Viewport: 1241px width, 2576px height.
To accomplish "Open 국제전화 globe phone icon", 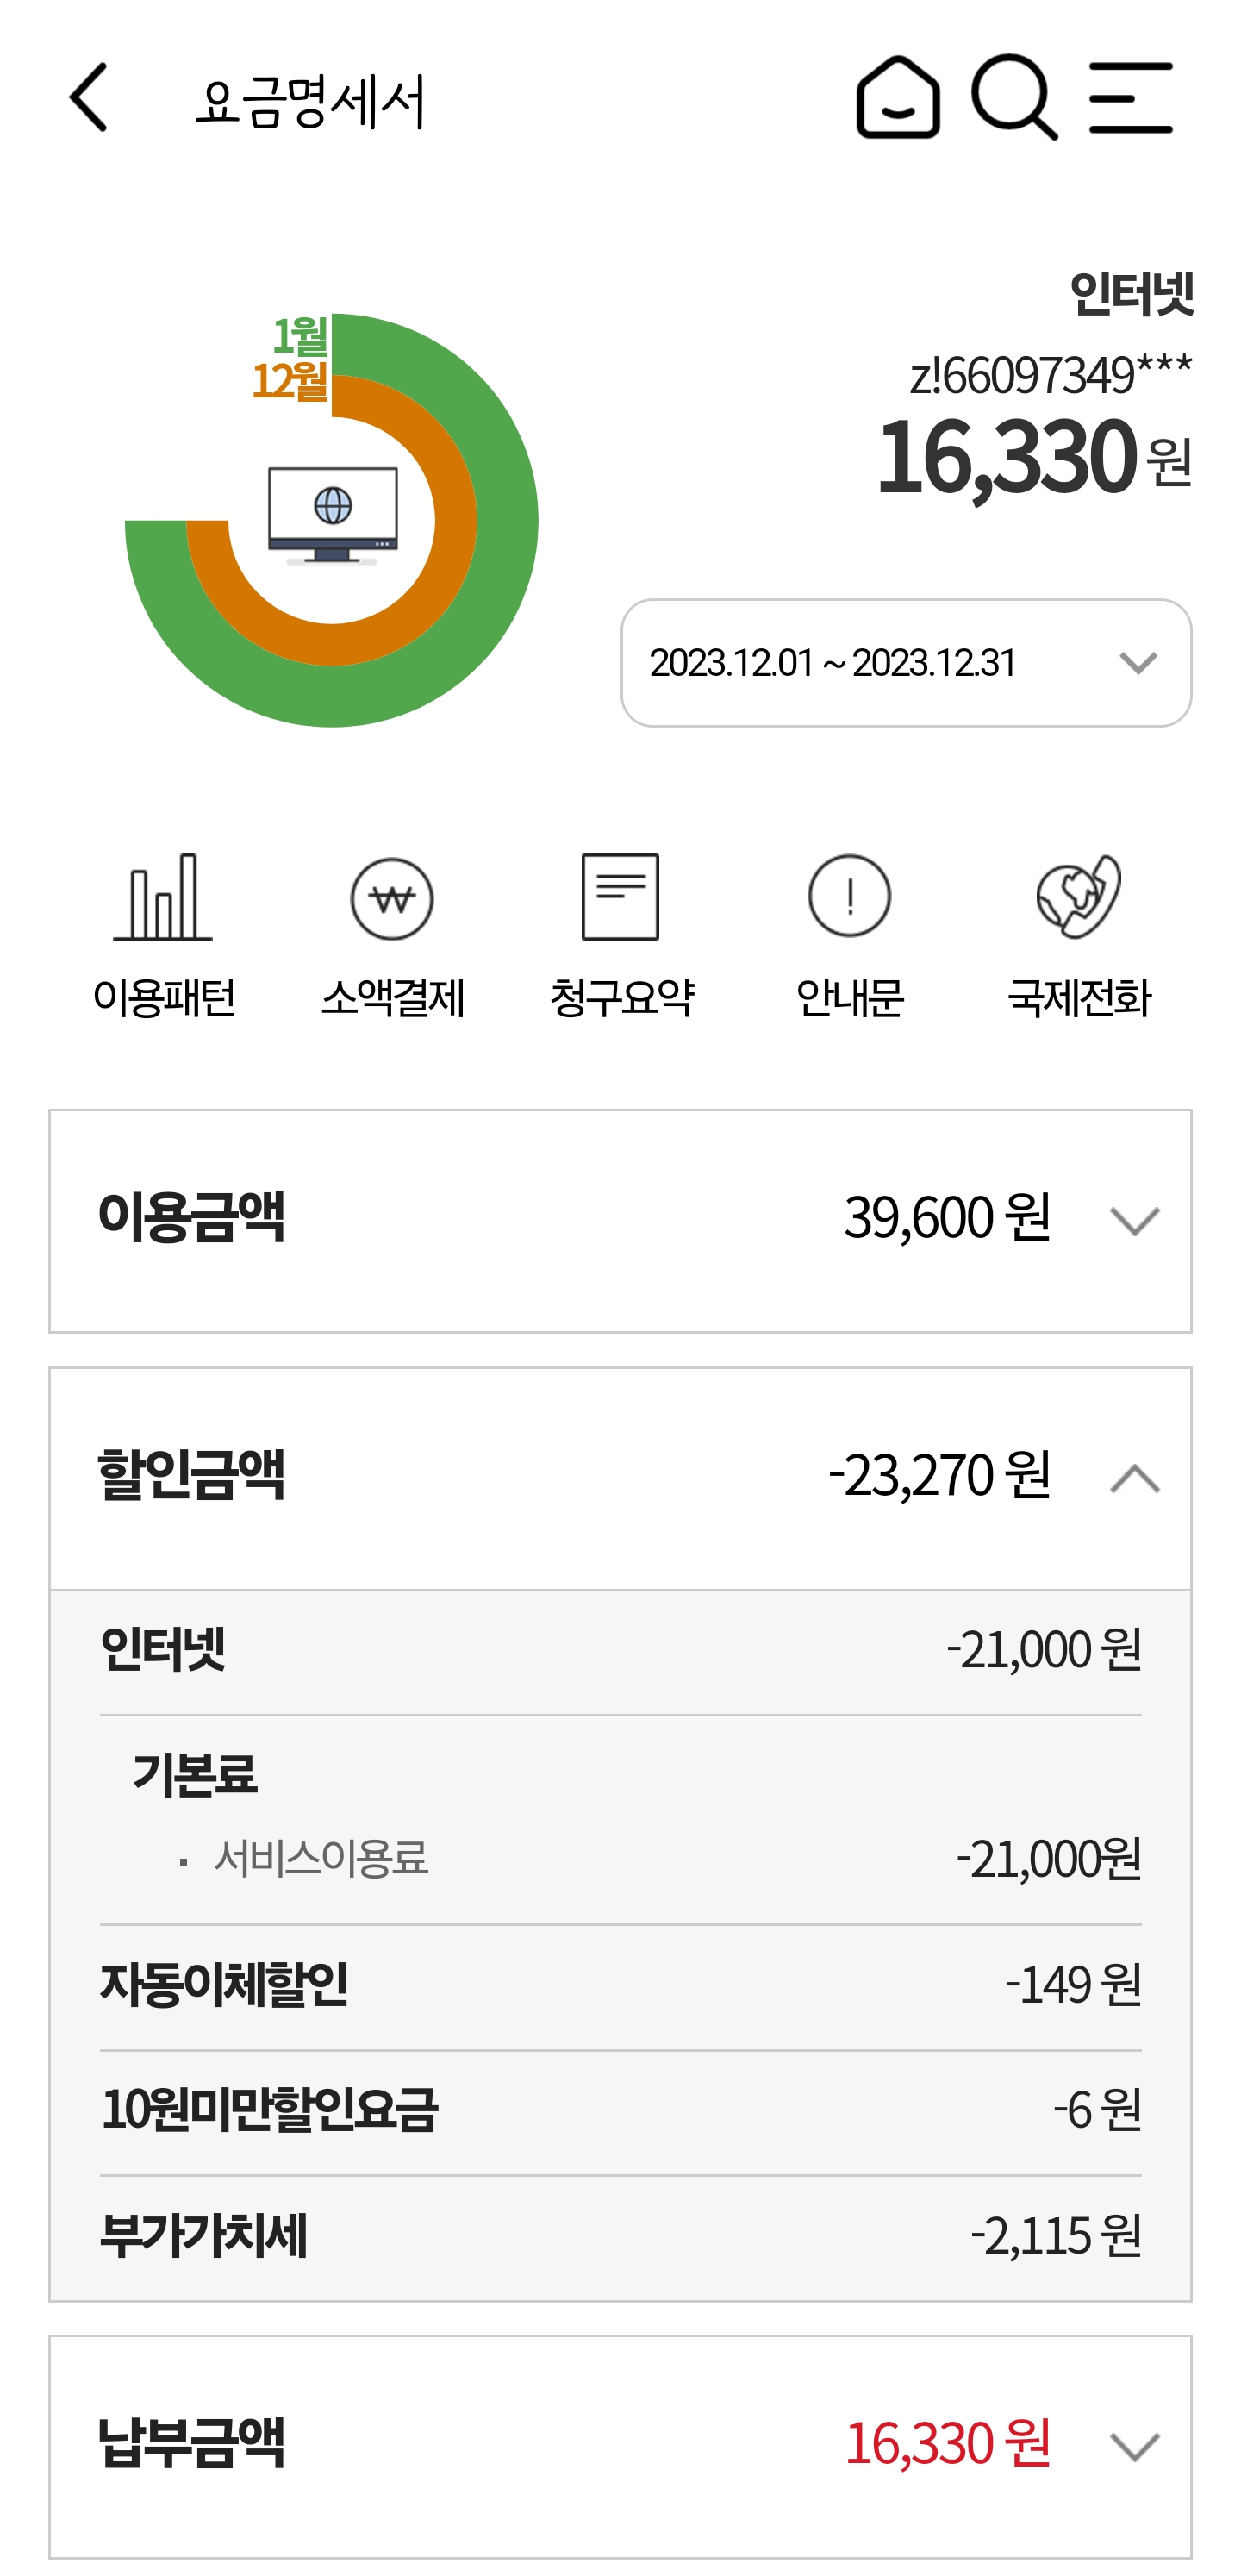I will (1078, 897).
